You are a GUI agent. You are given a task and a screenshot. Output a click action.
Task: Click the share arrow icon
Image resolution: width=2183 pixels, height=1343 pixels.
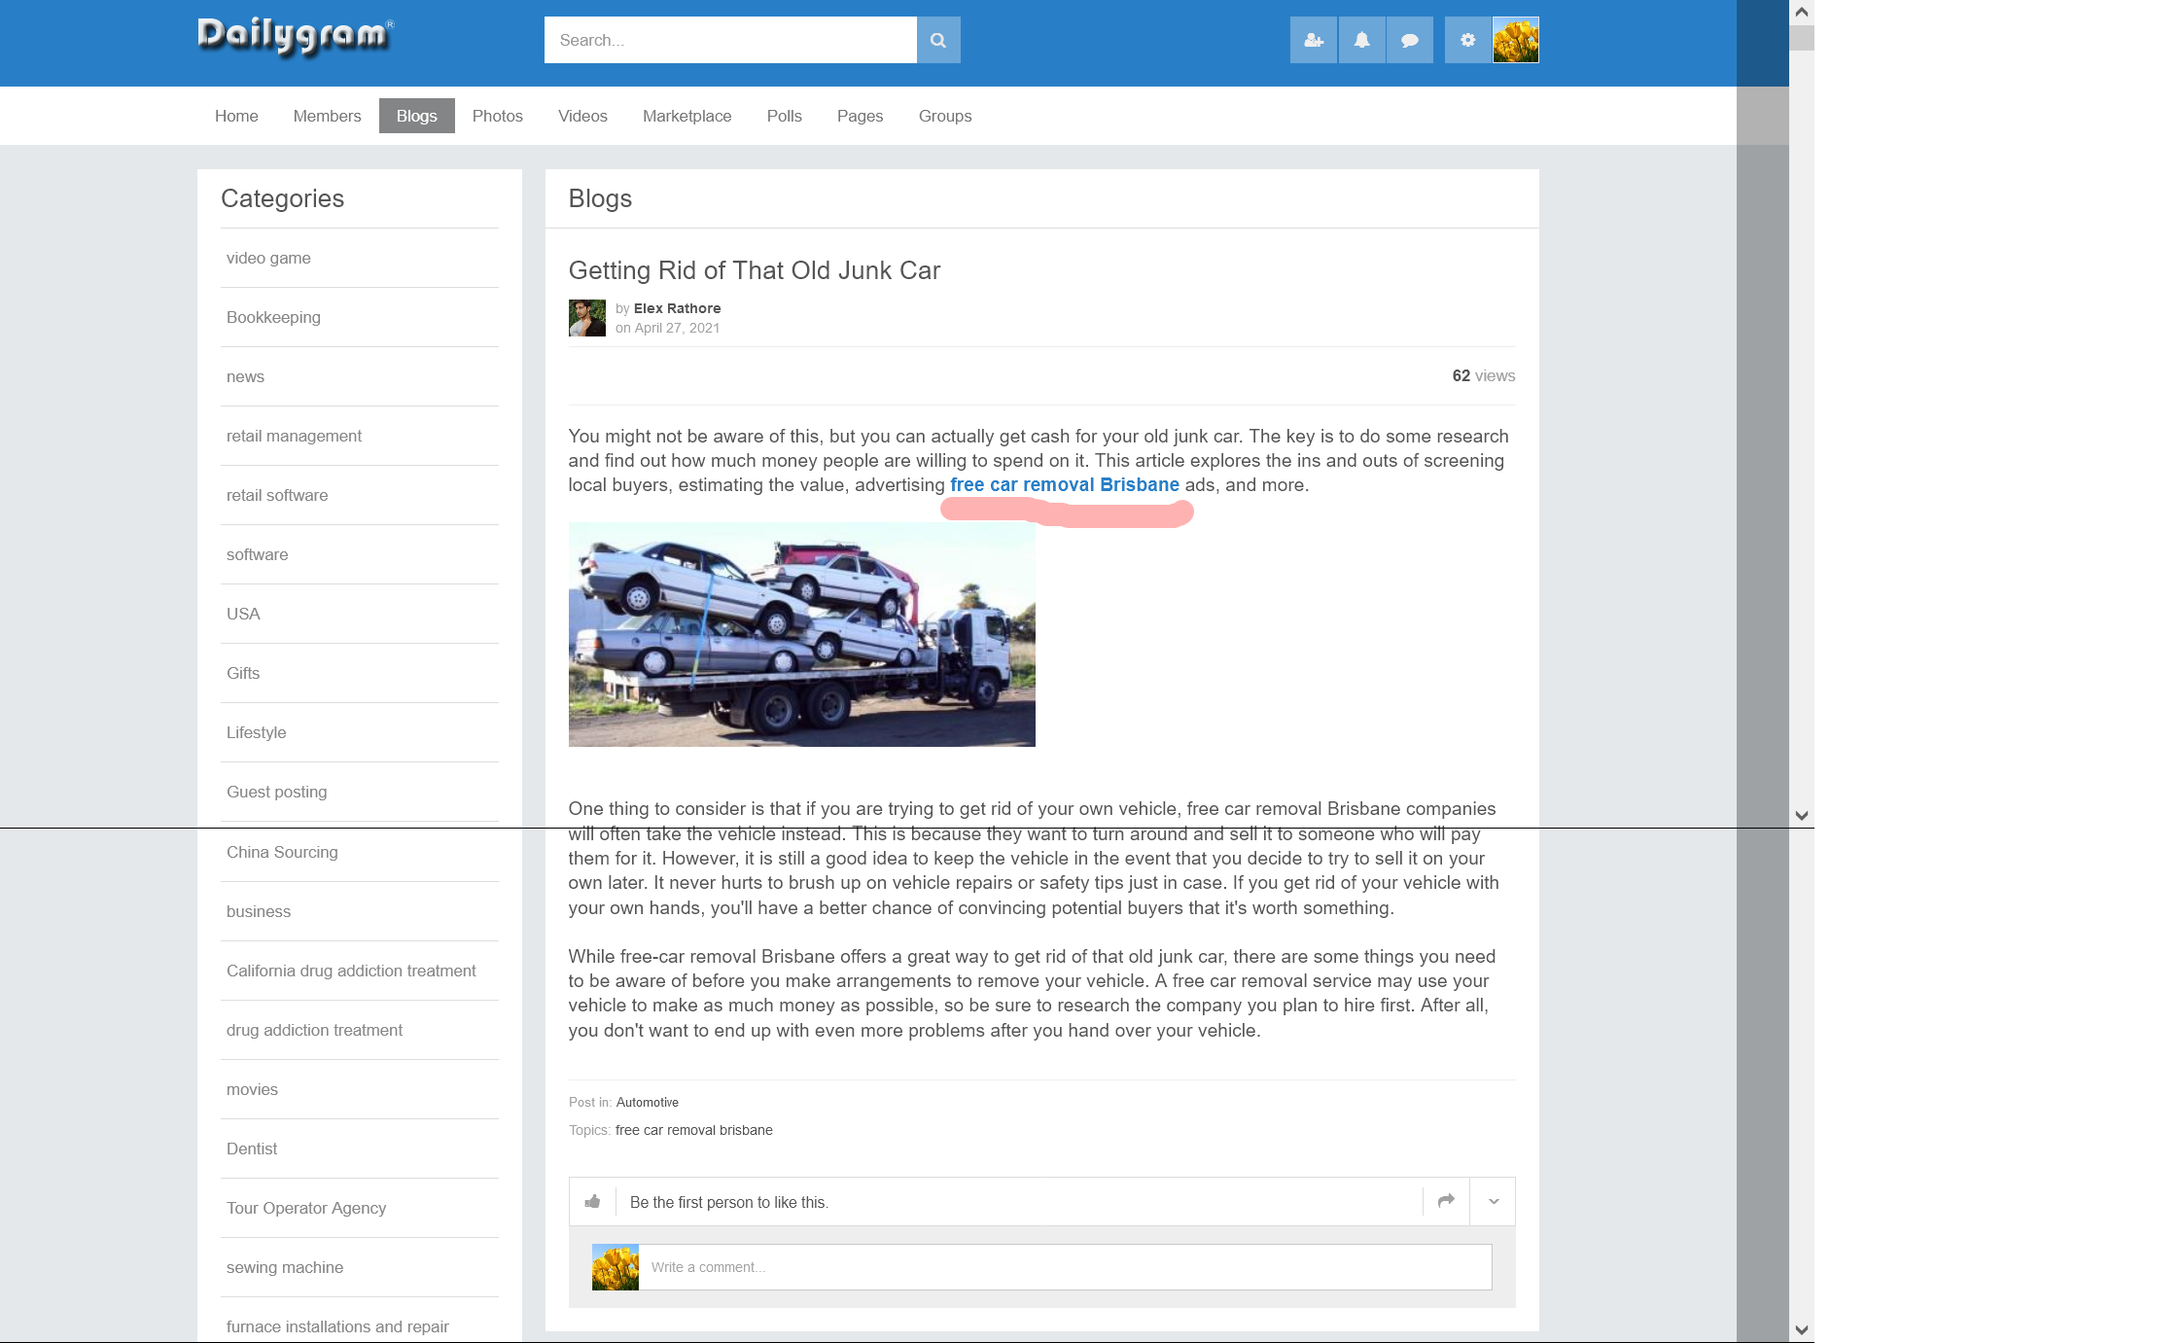1446,1201
